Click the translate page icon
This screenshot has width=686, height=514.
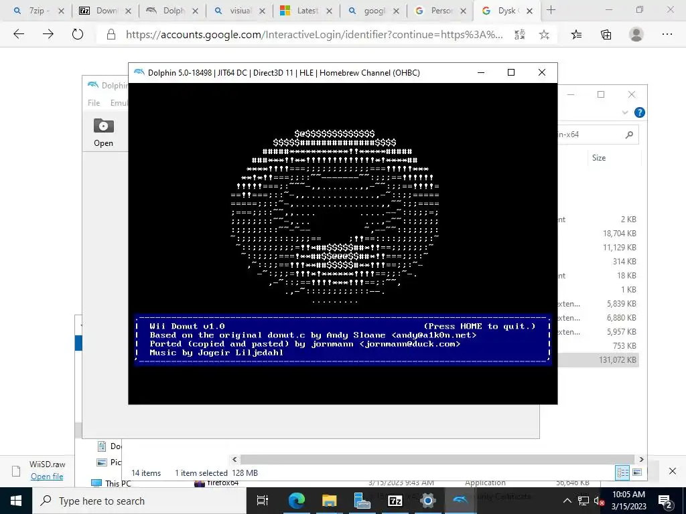[x=519, y=35]
